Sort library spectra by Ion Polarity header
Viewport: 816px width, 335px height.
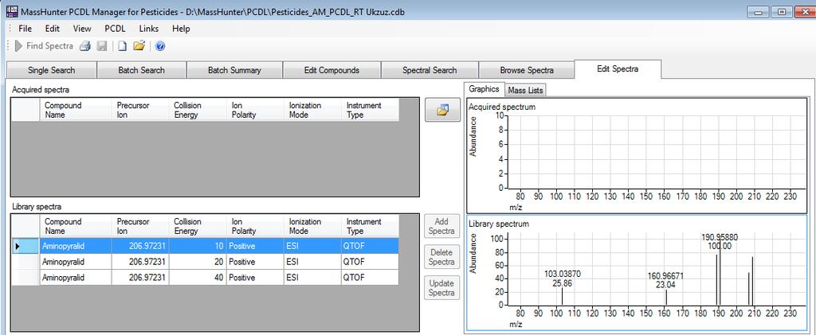point(255,227)
